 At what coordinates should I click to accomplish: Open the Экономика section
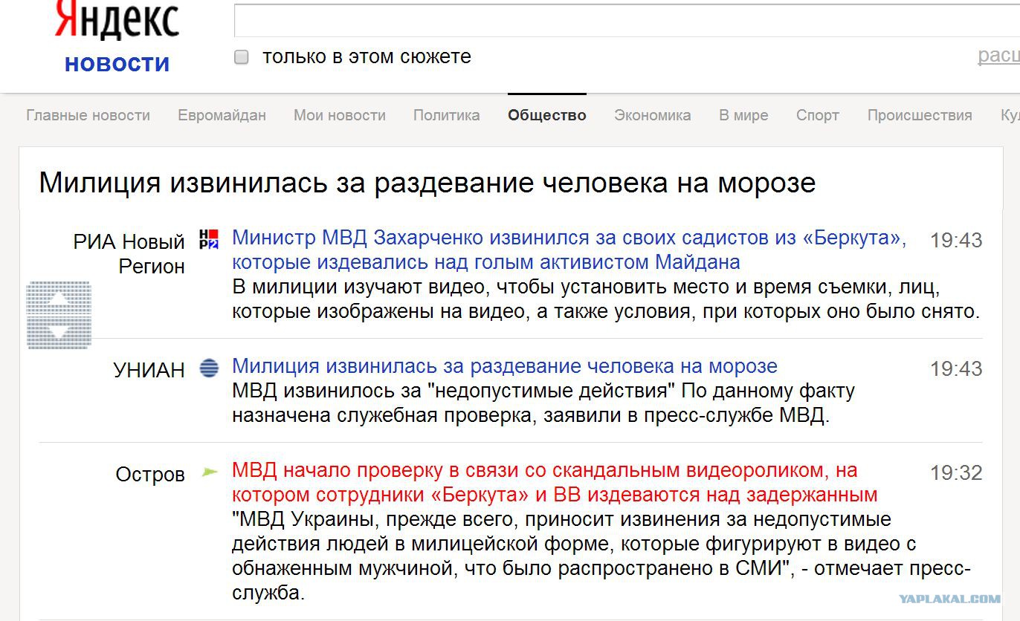pyautogui.click(x=653, y=115)
